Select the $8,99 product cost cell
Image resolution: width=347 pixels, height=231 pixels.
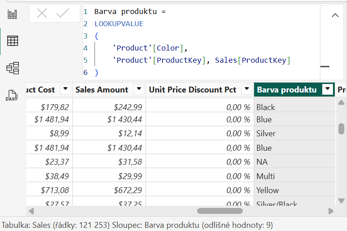pos(49,134)
